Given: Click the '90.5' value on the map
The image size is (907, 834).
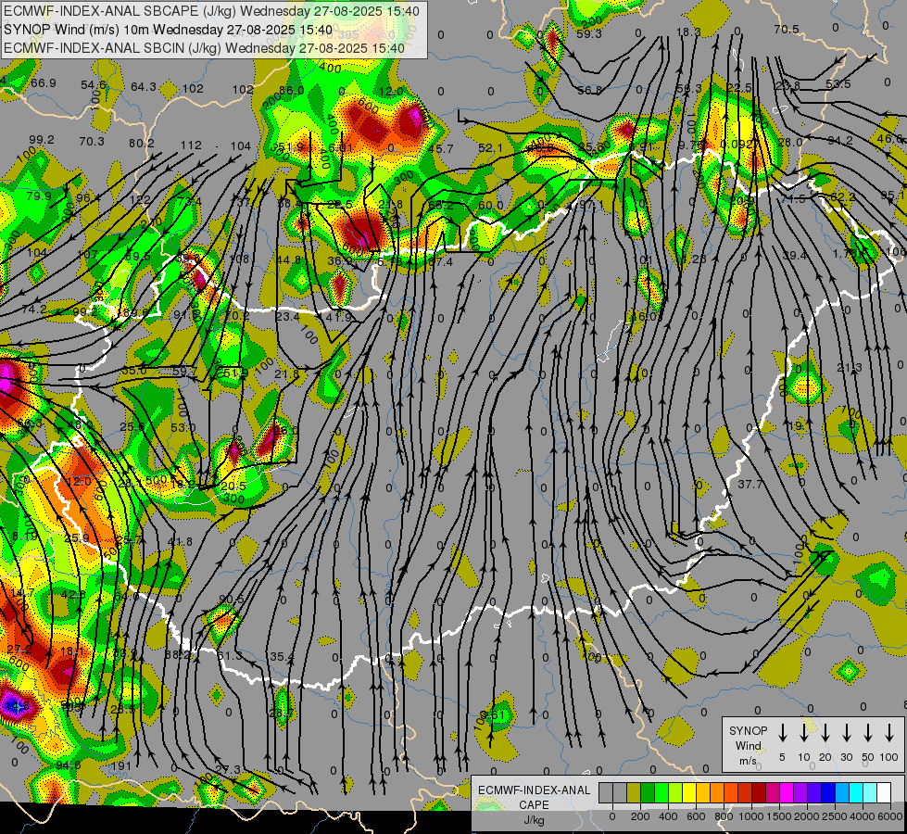Looking at the screenshot, I should [x=232, y=600].
